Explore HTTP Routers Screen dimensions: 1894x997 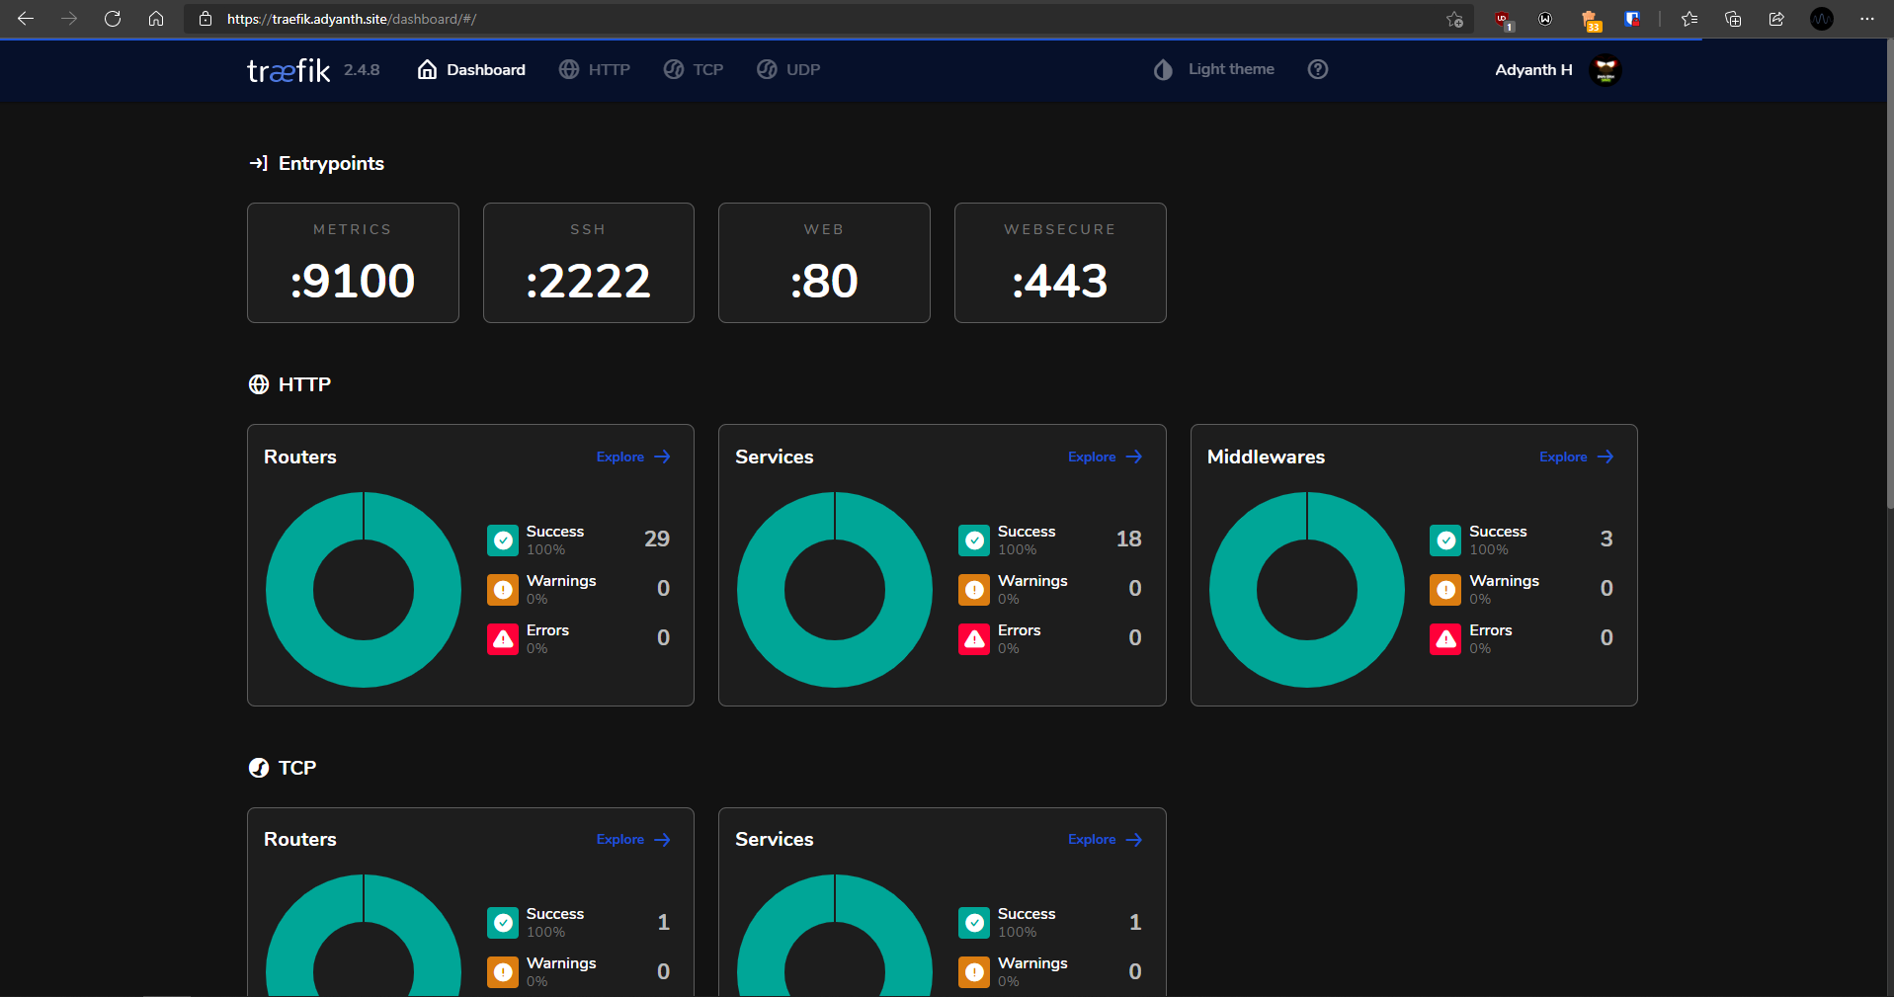point(632,457)
